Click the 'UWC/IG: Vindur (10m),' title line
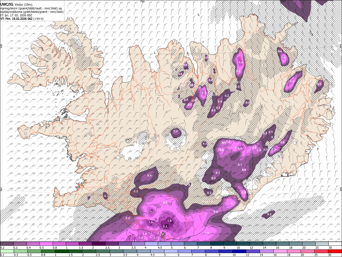 click(x=16, y=5)
